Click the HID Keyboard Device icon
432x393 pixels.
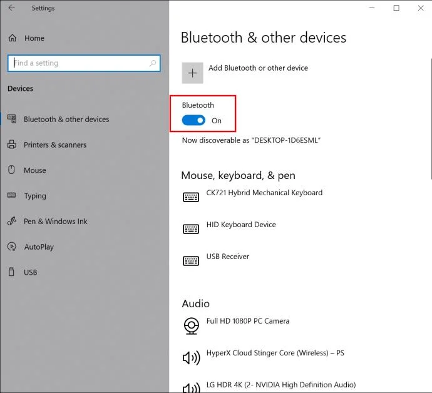pos(191,229)
